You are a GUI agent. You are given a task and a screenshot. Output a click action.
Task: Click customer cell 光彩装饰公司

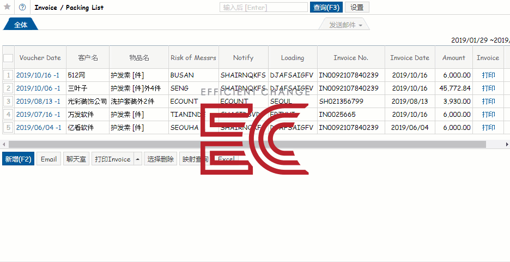click(x=88, y=102)
